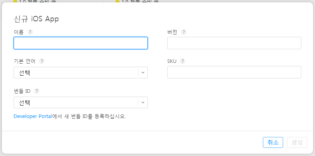This screenshot has height=156, width=315.
Task: Click the 버전 field label
Action: point(172,32)
